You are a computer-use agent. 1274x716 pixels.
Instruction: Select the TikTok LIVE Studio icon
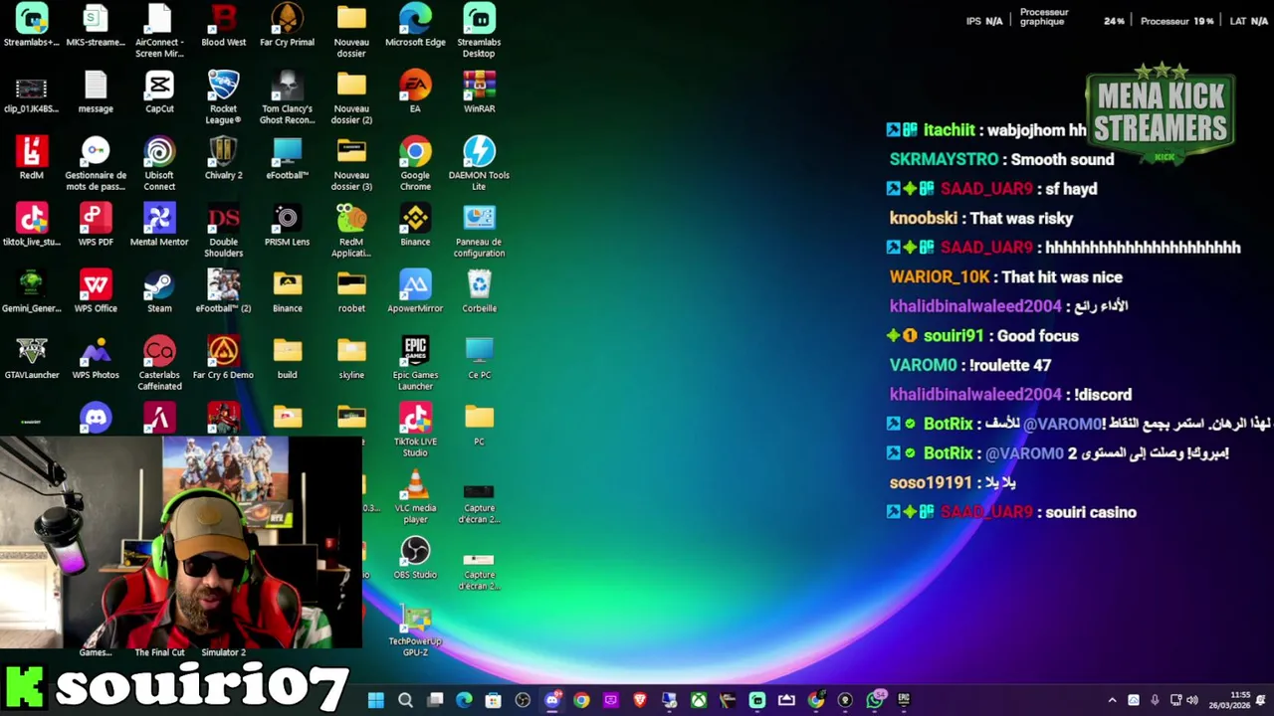click(415, 431)
